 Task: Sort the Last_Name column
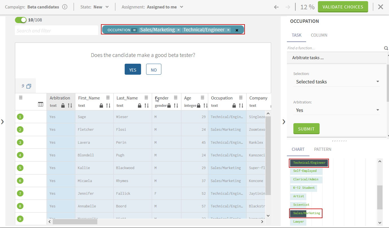click(146, 105)
